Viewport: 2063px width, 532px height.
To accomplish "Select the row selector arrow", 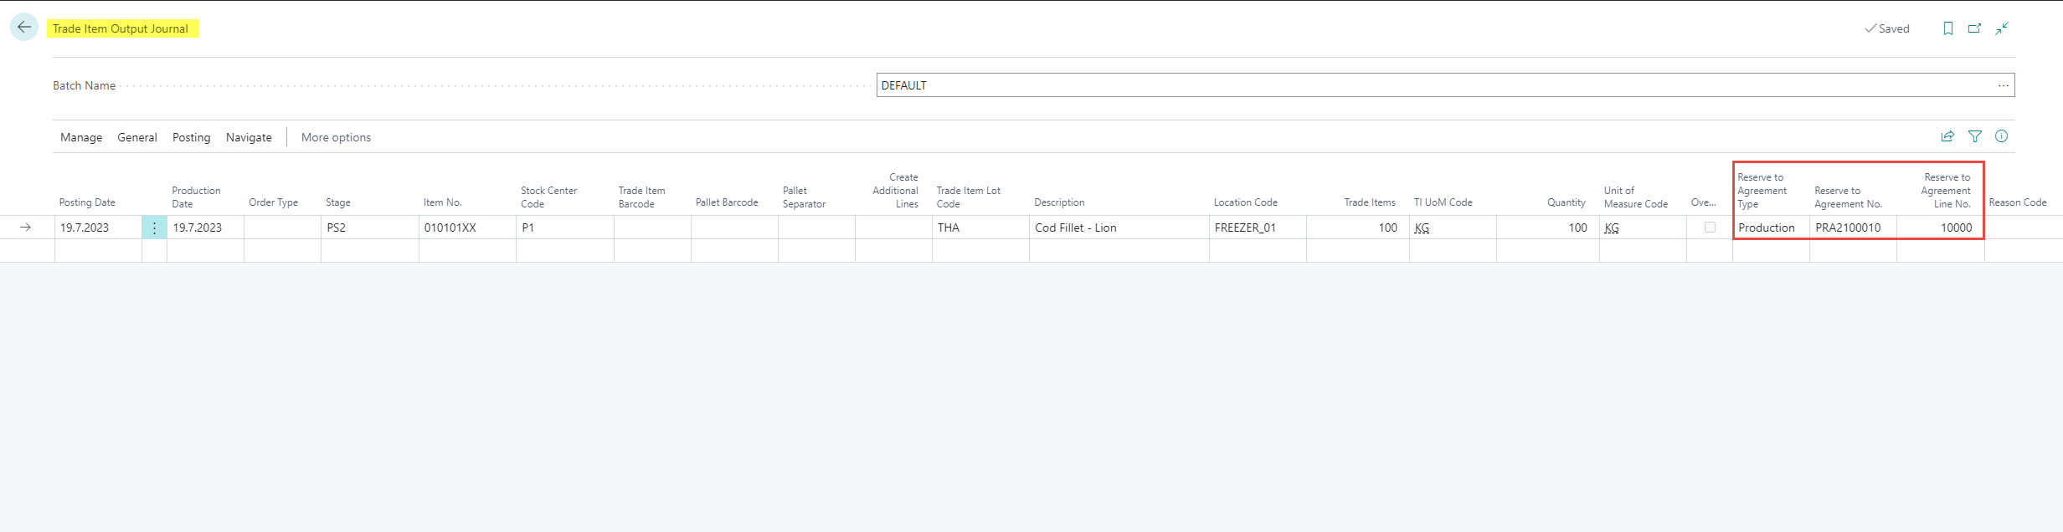I will [26, 228].
